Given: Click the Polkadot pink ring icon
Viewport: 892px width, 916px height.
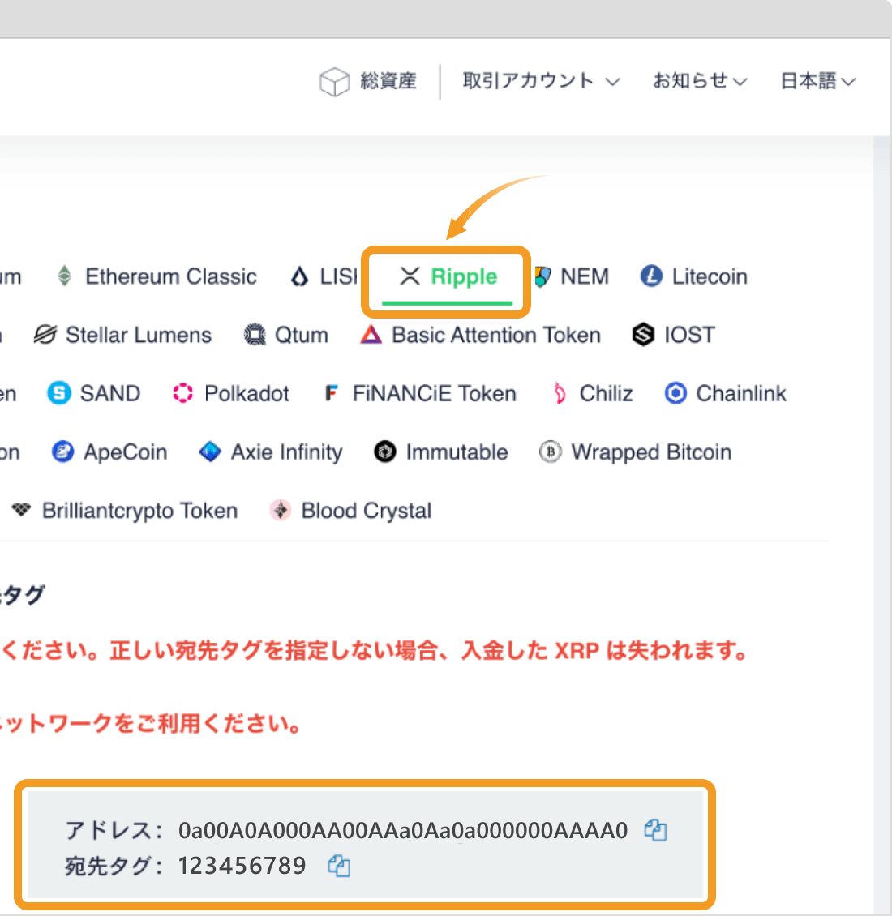Looking at the screenshot, I should (x=183, y=393).
